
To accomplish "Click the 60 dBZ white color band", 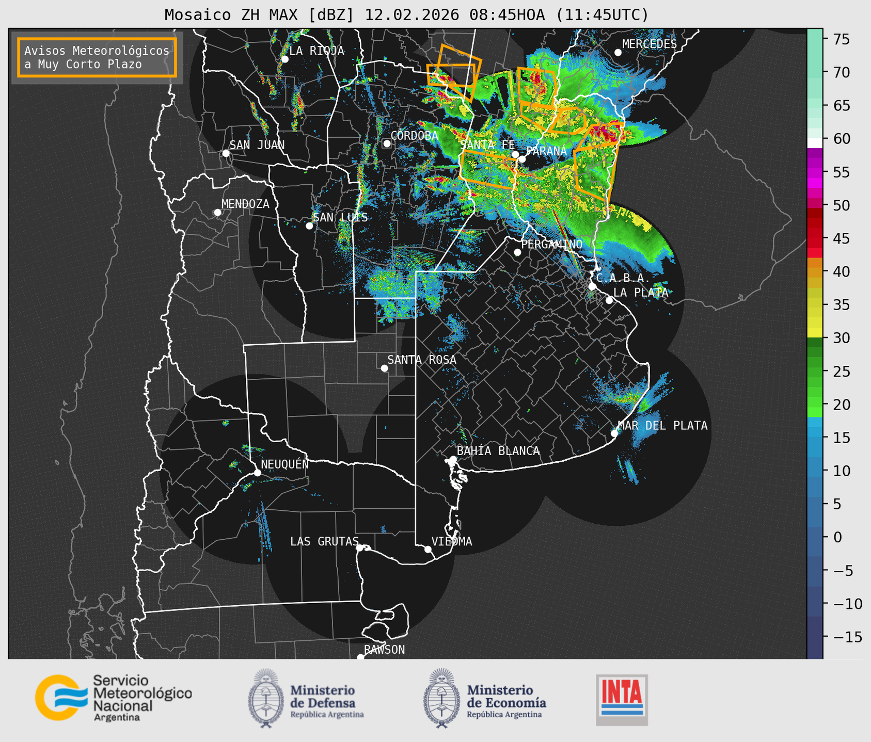I will coord(815,142).
